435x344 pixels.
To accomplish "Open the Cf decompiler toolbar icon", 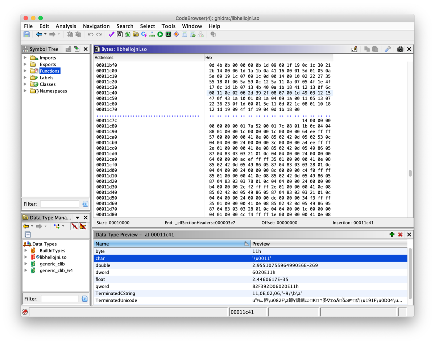I will [x=144, y=34].
